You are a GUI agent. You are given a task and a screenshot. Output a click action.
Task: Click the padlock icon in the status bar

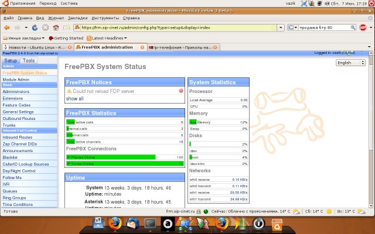tap(199, 211)
